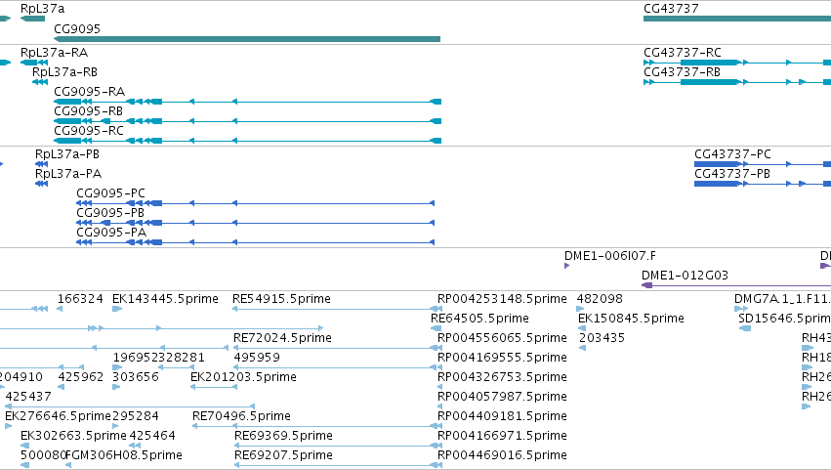This screenshot has height=470, width=831.
Task: Select EST 203435
Action: coord(582,348)
